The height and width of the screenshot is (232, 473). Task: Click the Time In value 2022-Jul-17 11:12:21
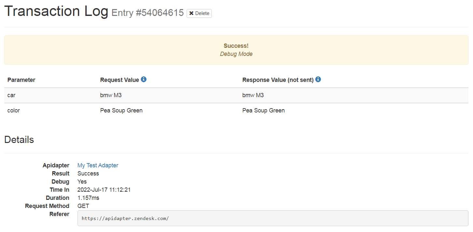click(x=104, y=190)
